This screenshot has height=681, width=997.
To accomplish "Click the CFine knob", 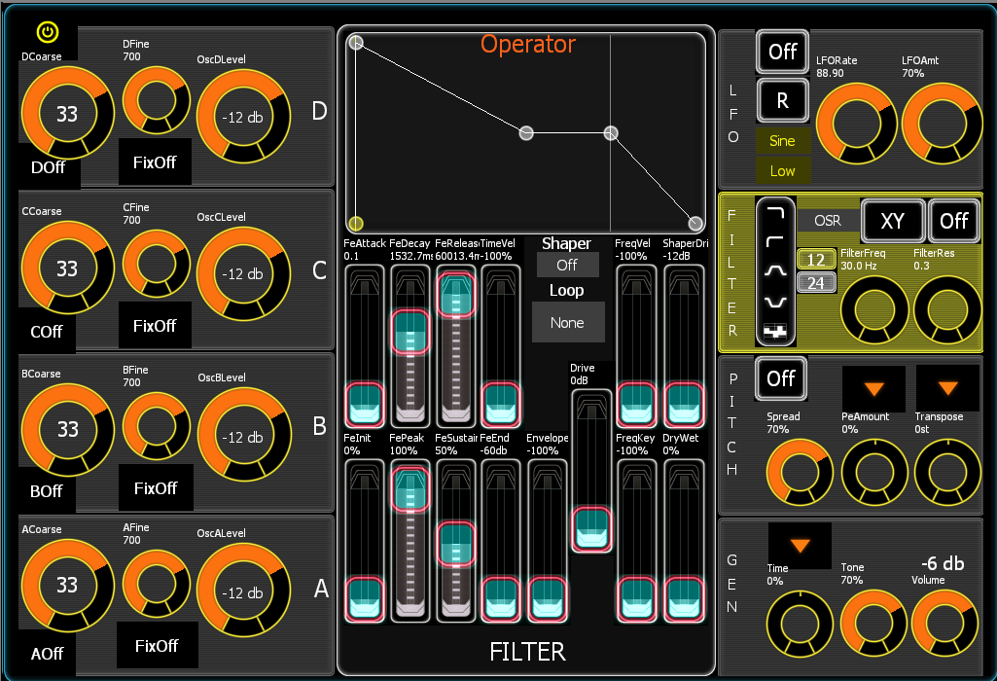I will tap(156, 264).
